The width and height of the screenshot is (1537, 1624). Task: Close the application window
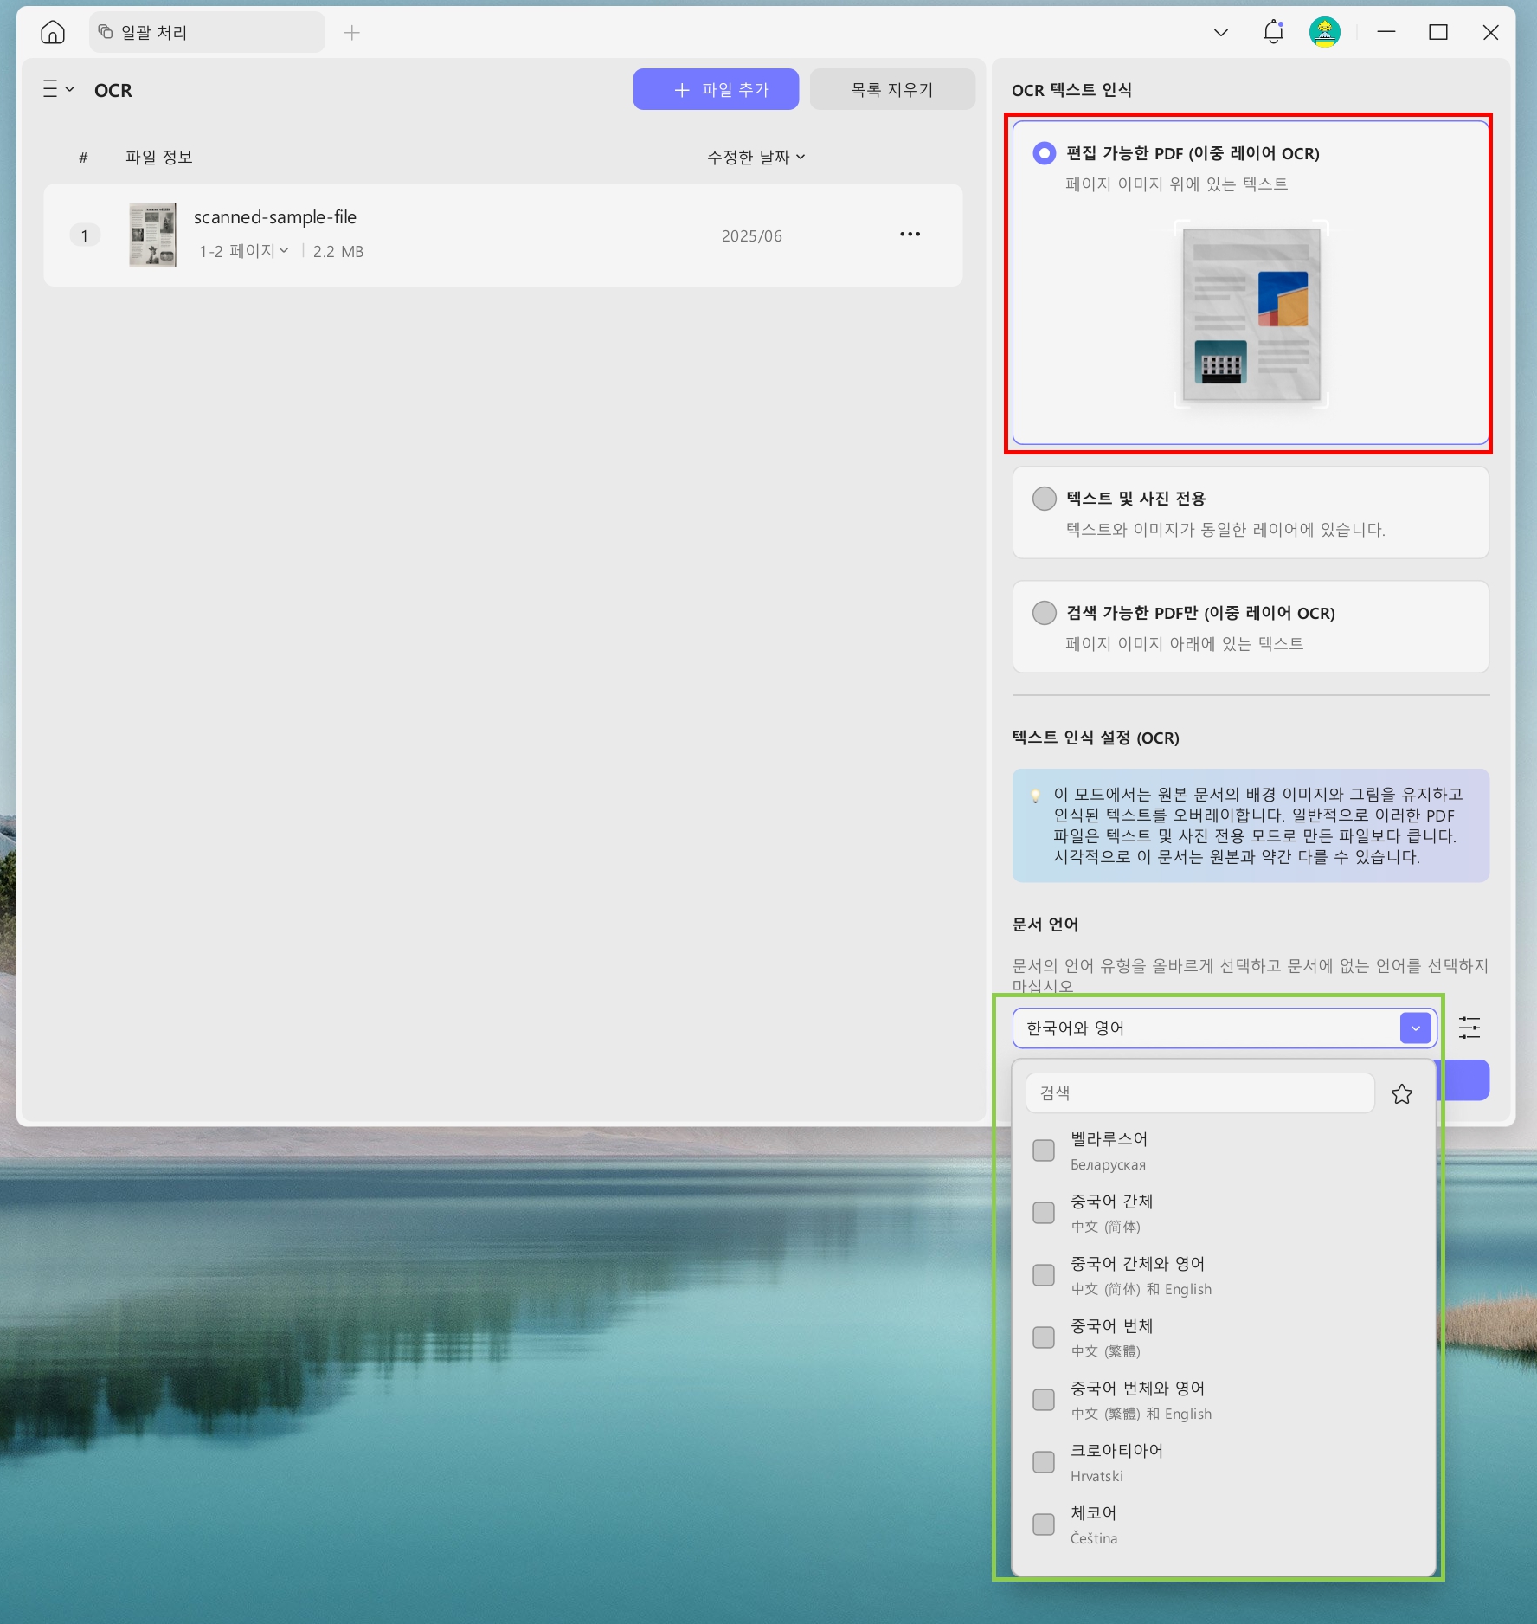[x=1490, y=32]
